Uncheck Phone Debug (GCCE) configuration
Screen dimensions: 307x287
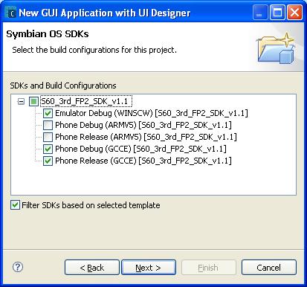(48, 149)
